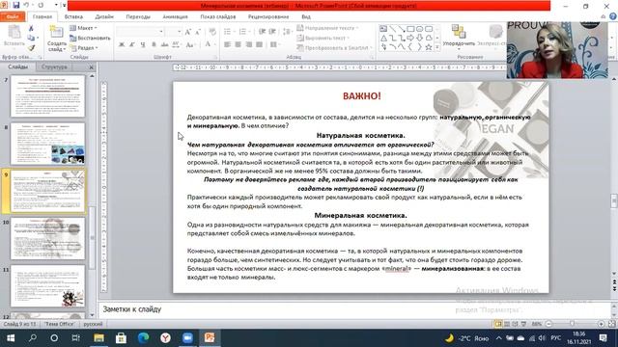The image size is (618, 347).
Task: Click the fit slide to window icon
Action: [x=611, y=324]
